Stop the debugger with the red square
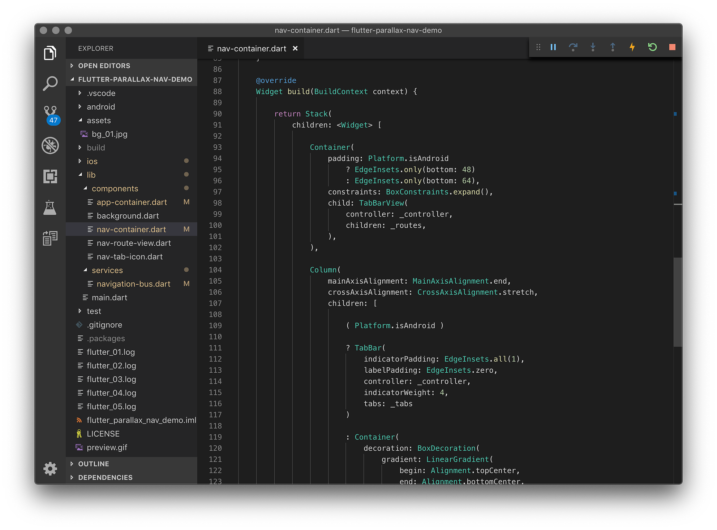Image resolution: width=717 pixels, height=530 pixels. [672, 47]
